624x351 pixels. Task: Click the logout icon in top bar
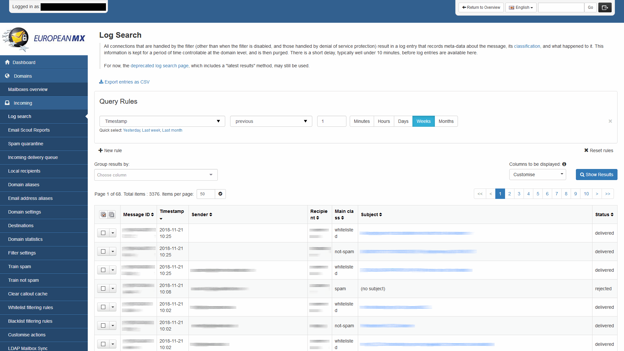pos(605,7)
